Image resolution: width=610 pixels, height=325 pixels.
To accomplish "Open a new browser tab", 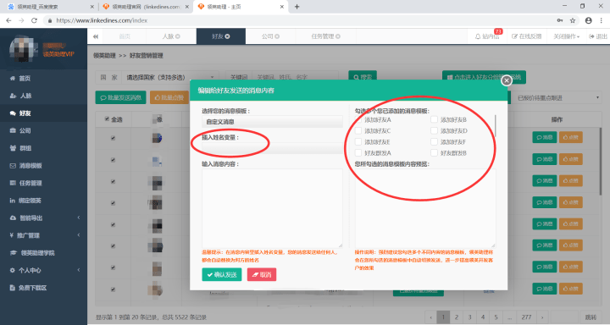I will 297,7.
